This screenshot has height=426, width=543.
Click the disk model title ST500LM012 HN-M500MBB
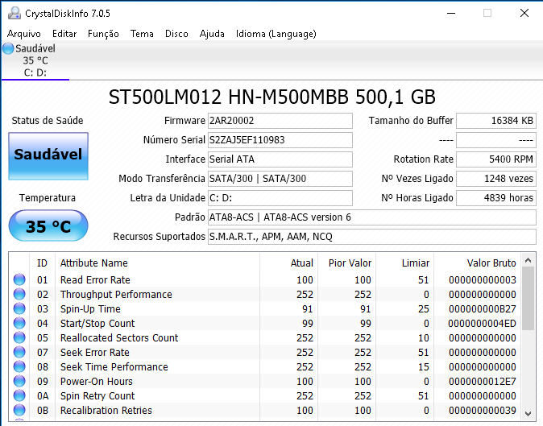click(x=272, y=97)
